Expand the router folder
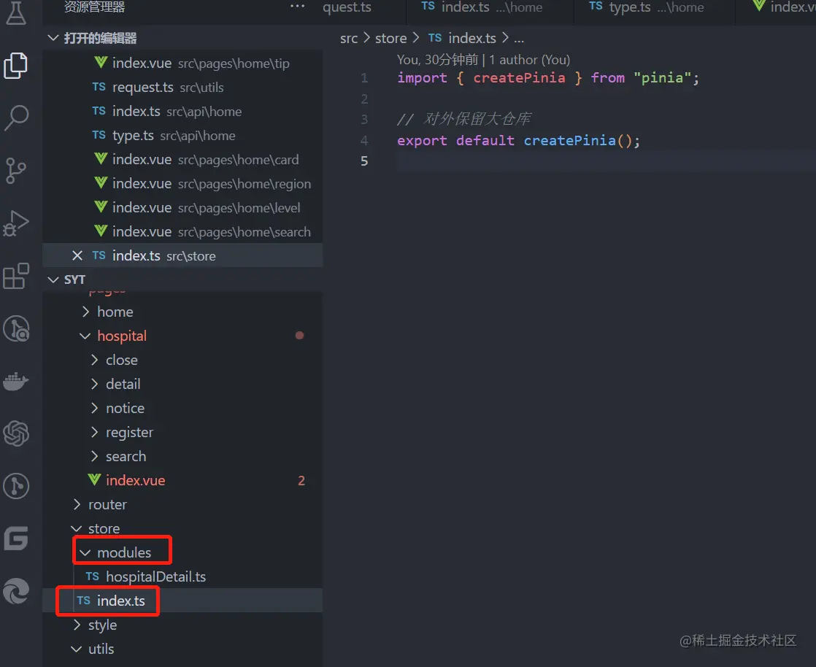Image resolution: width=816 pixels, height=667 pixels. [x=77, y=504]
